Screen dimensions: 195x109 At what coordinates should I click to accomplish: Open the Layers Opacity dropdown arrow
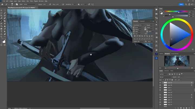coord(181,77)
